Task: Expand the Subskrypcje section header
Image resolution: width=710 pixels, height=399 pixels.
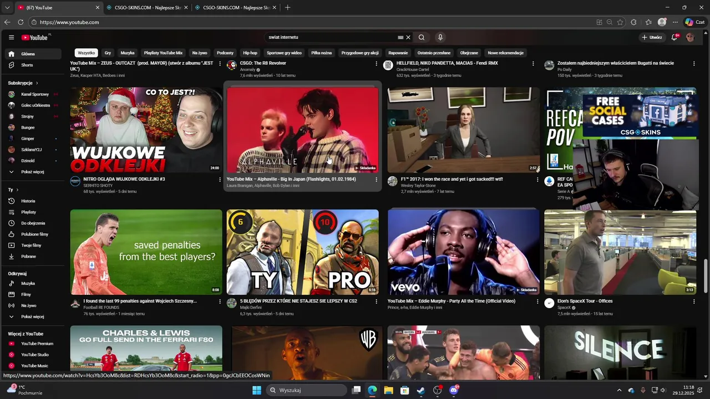Action: coord(23,83)
